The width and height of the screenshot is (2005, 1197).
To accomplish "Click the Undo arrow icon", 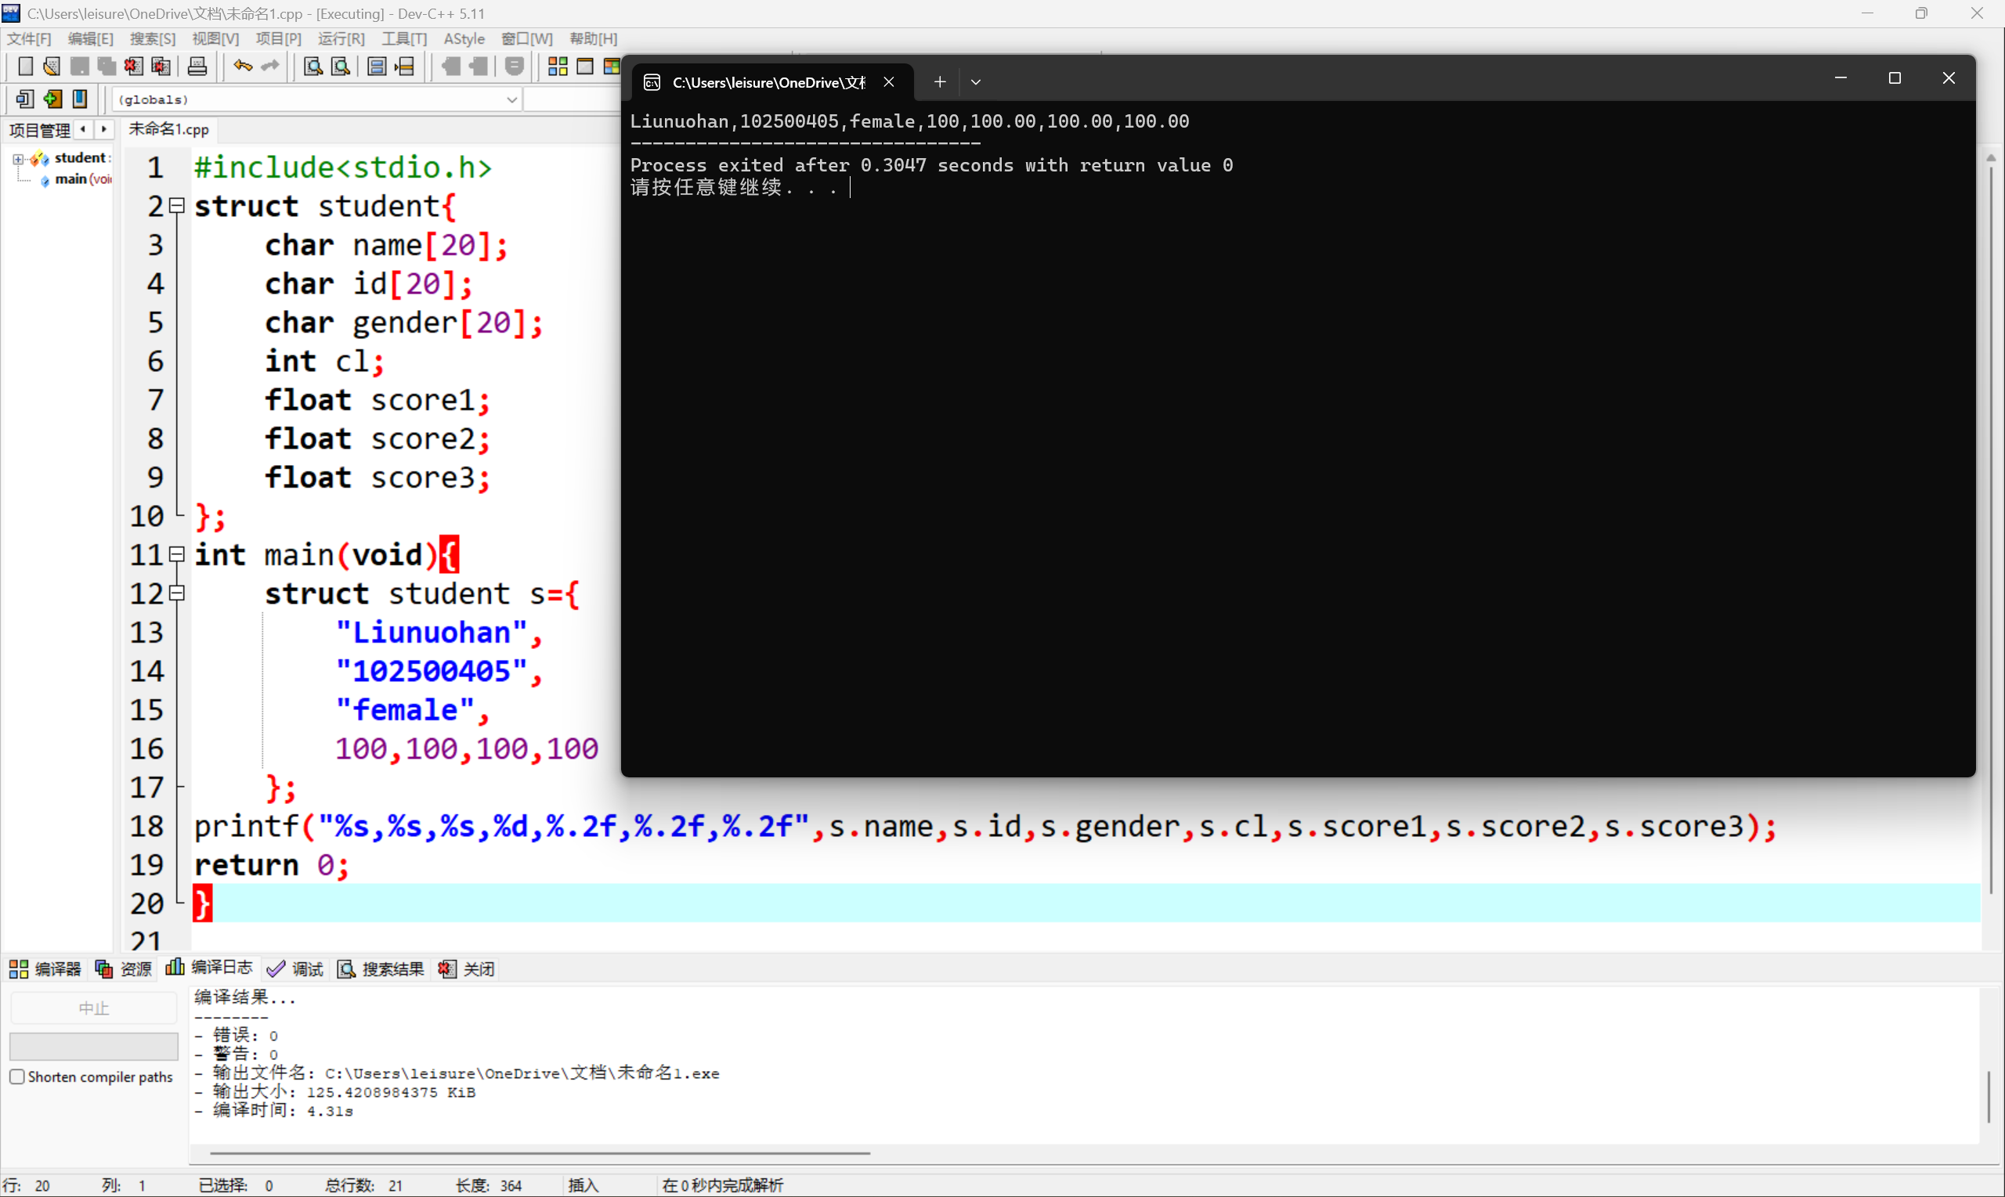I will click(x=242, y=67).
